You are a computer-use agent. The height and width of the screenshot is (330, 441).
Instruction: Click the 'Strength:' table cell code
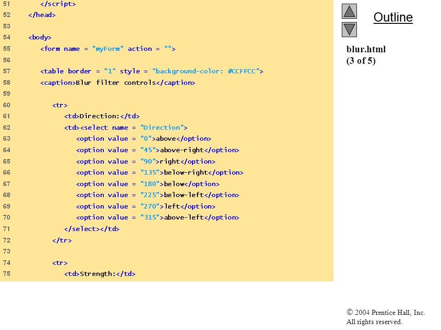(x=100, y=274)
